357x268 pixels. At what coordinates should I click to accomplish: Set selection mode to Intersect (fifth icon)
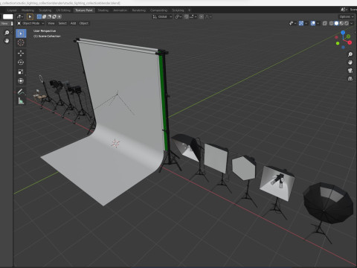pyautogui.click(x=59, y=16)
